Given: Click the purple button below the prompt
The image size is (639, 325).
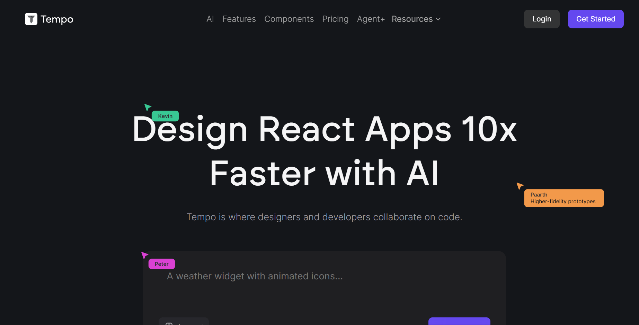Looking at the screenshot, I should (459, 321).
